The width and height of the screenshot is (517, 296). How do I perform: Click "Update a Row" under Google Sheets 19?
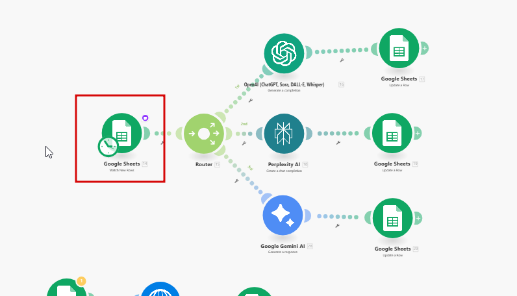pyautogui.click(x=392, y=171)
